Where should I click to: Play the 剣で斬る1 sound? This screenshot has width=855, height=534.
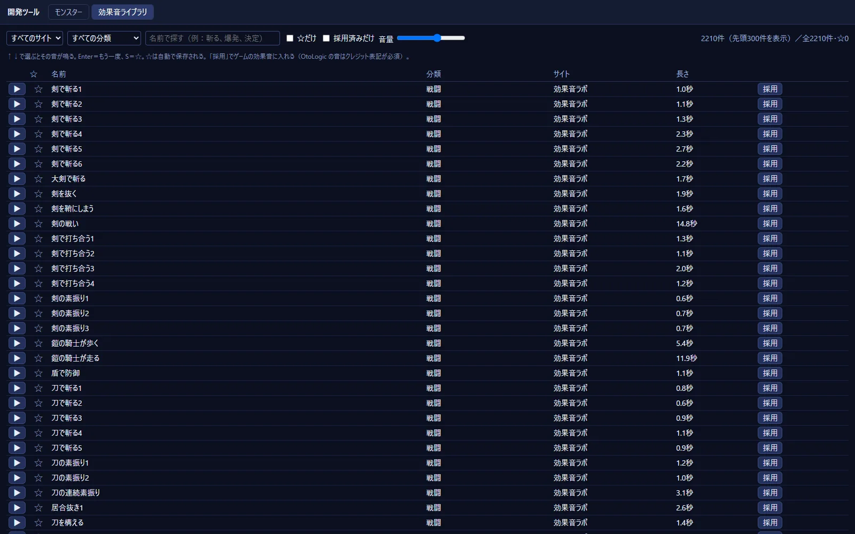click(17, 89)
